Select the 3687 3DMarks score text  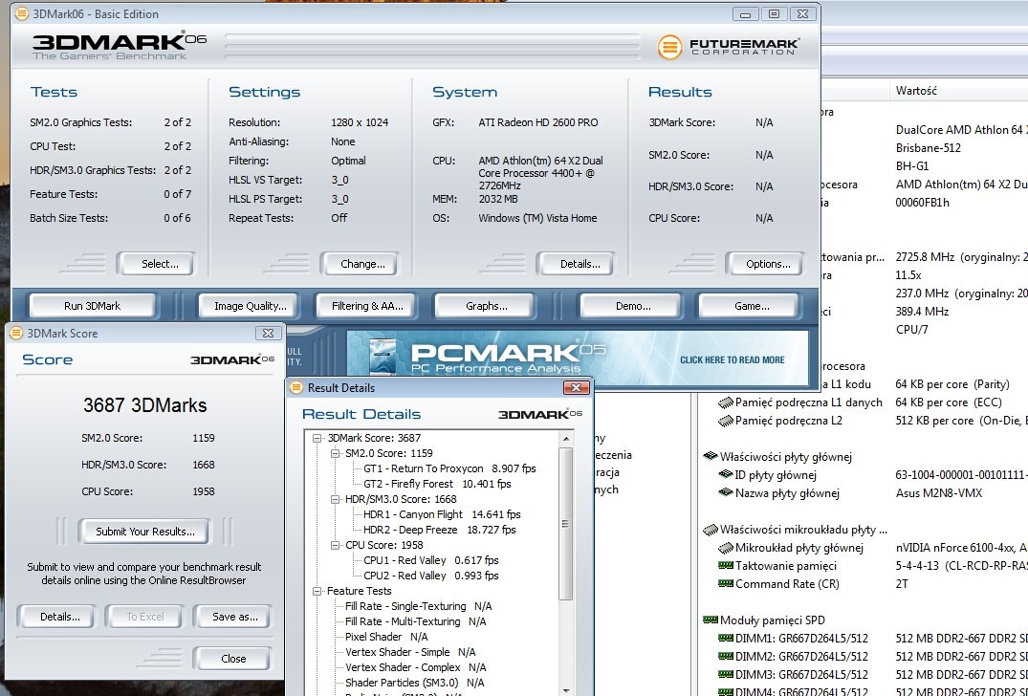click(x=145, y=405)
